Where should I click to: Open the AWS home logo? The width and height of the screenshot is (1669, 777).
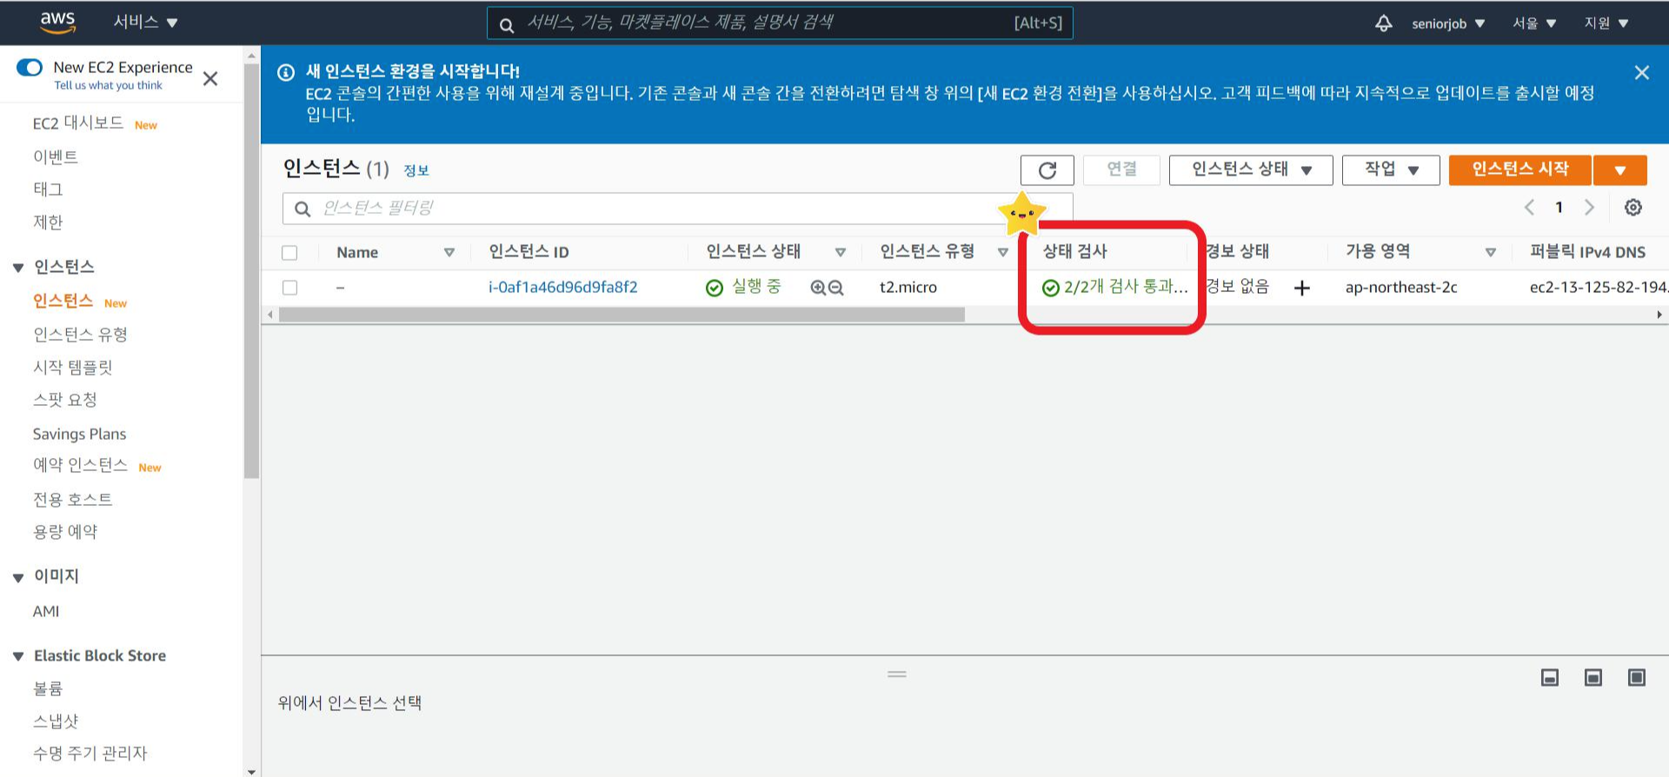click(x=57, y=22)
